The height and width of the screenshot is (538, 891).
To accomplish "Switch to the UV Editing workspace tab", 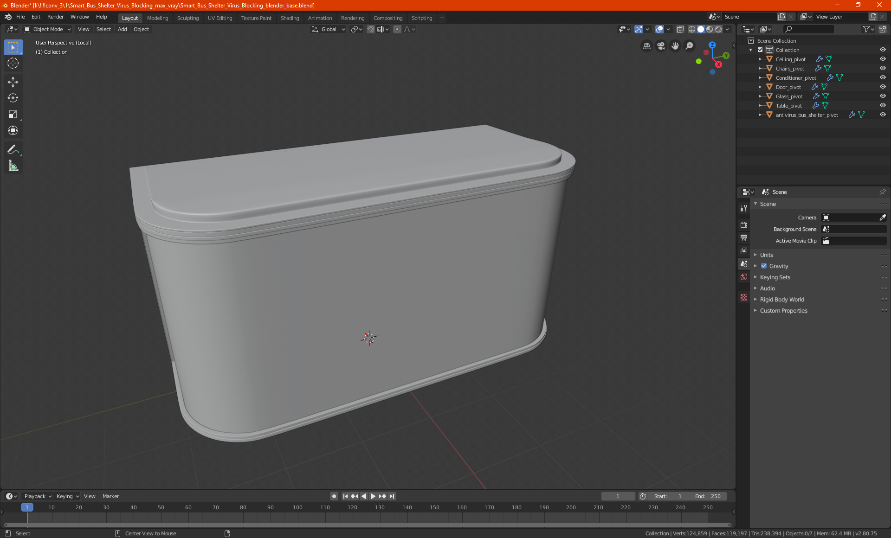I will (220, 18).
